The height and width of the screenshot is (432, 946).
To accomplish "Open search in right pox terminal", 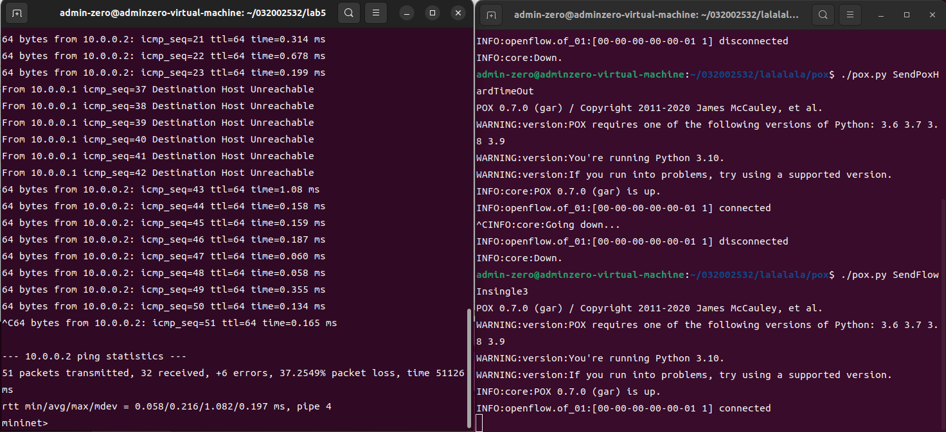I will pos(823,13).
